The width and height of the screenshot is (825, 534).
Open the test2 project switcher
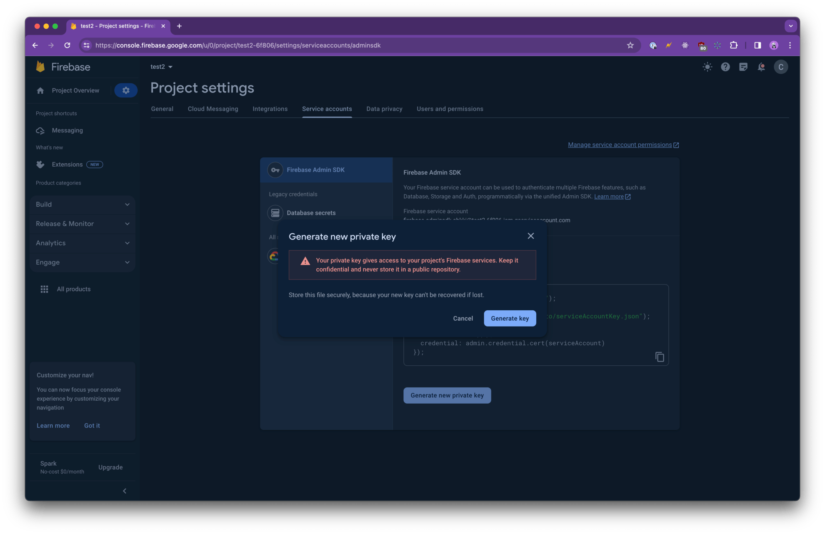tap(161, 67)
